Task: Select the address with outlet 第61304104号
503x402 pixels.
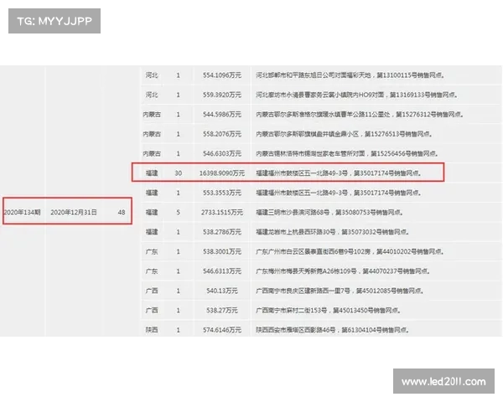Action: pyautogui.click(x=332, y=330)
